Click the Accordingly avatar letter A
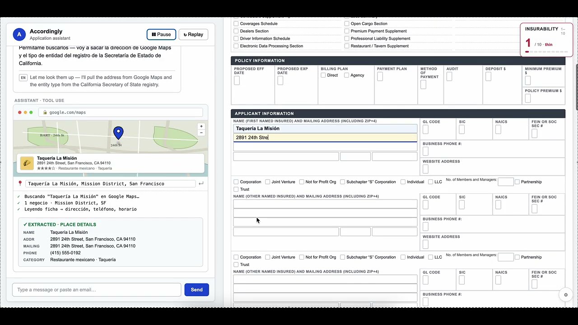 click(x=19, y=34)
